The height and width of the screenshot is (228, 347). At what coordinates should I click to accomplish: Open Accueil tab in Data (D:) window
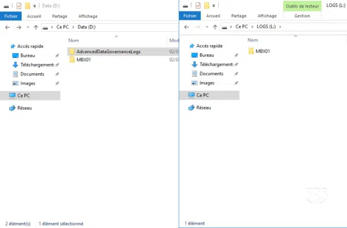click(34, 16)
